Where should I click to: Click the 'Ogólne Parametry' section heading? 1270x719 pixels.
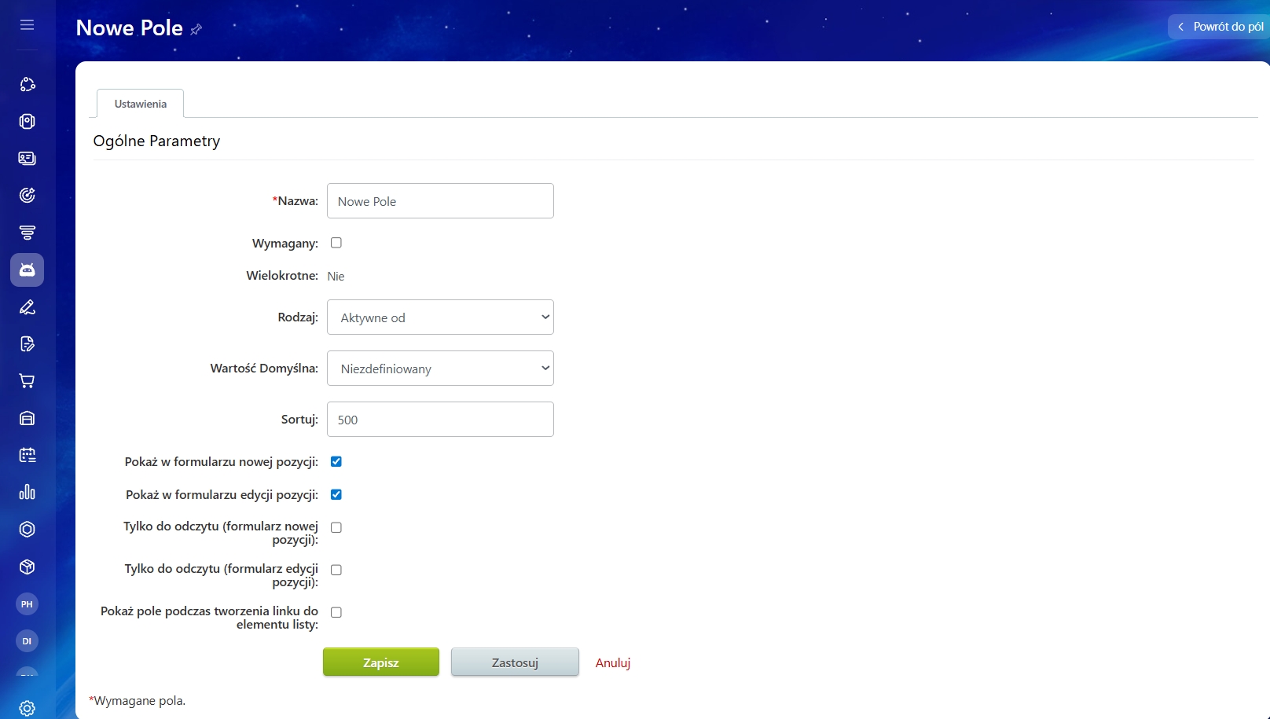coord(156,141)
